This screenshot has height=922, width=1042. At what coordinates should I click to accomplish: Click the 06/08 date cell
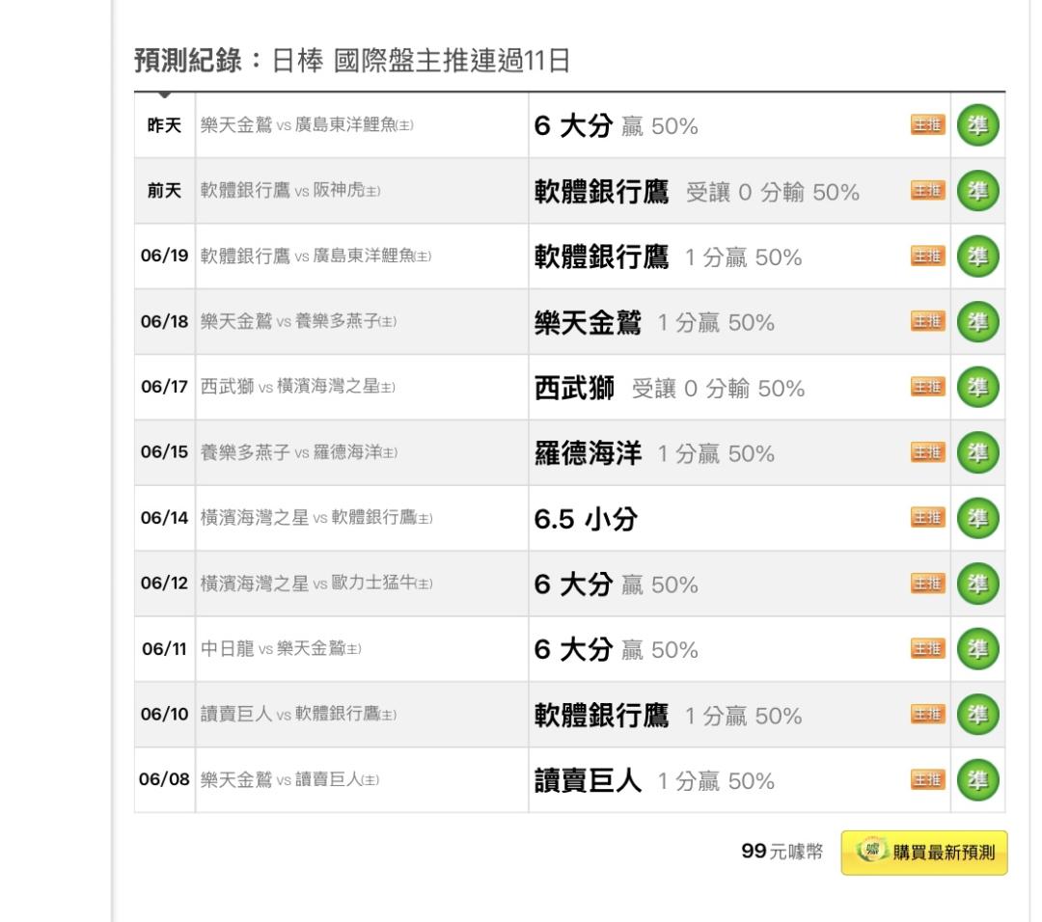click(x=164, y=779)
